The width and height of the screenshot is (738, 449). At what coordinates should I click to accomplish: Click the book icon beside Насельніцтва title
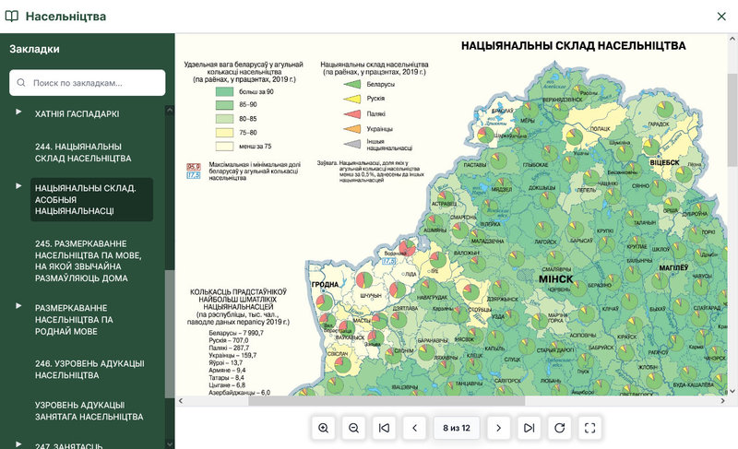point(12,17)
